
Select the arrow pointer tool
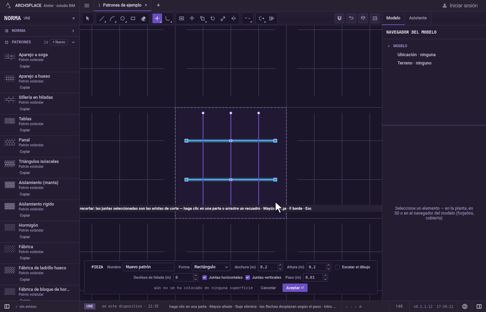click(87, 18)
